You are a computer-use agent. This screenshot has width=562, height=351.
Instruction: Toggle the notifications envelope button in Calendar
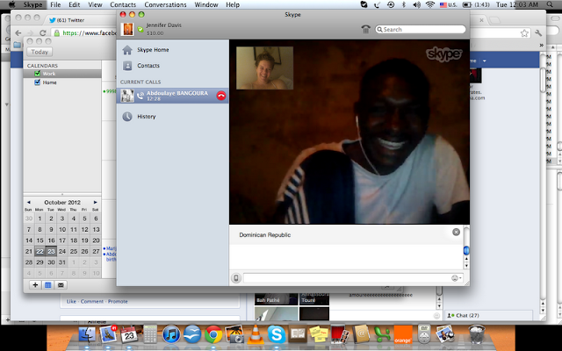[61, 285]
